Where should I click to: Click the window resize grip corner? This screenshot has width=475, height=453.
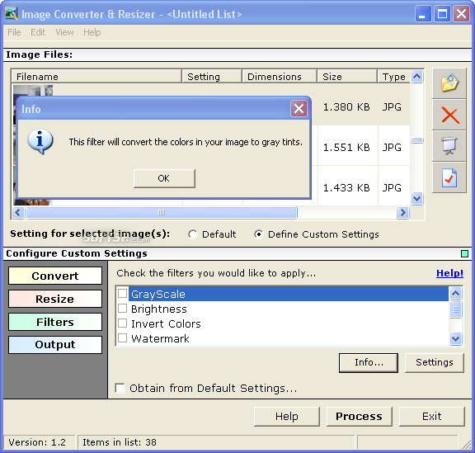pyautogui.click(x=467, y=444)
